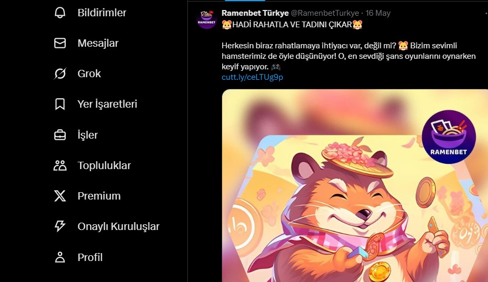The width and height of the screenshot is (488, 282).
Task: Click the Bildirimler bell icon
Action: 60,13
